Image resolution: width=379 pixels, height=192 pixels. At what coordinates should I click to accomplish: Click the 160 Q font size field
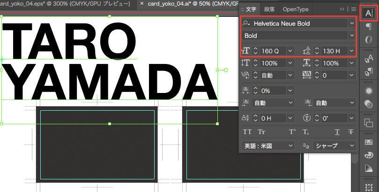(273, 50)
